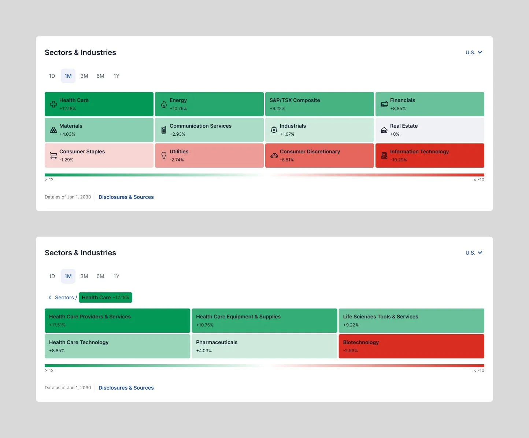Click the Industrials gear icon
The image size is (529, 438).
point(274,130)
